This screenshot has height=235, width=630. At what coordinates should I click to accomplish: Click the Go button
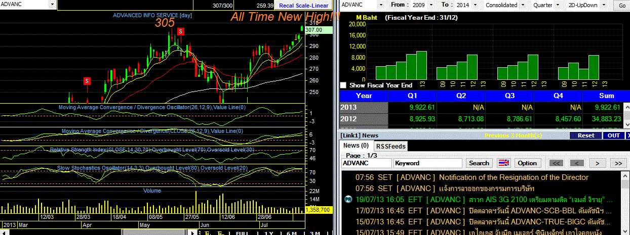622,5
